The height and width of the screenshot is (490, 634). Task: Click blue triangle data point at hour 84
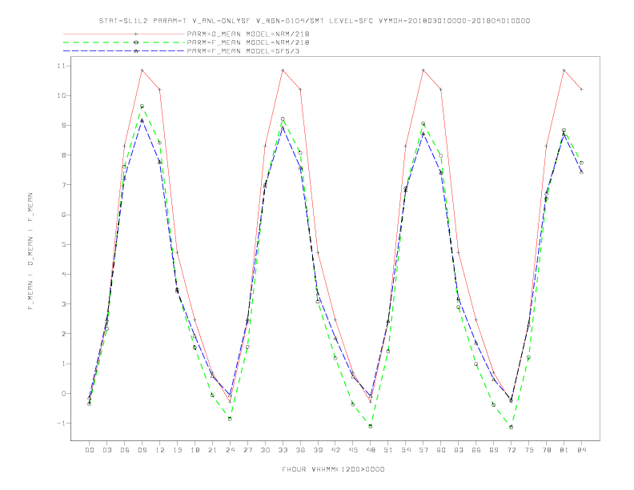click(581, 172)
